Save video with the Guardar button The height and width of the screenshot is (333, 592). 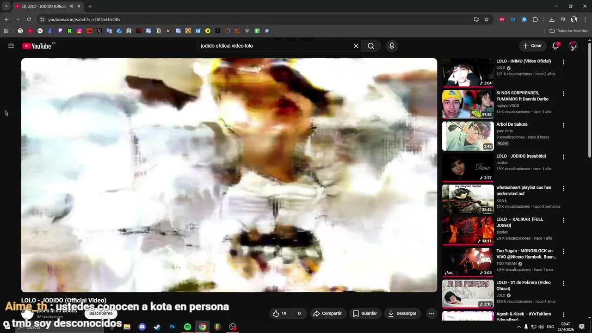click(x=365, y=313)
